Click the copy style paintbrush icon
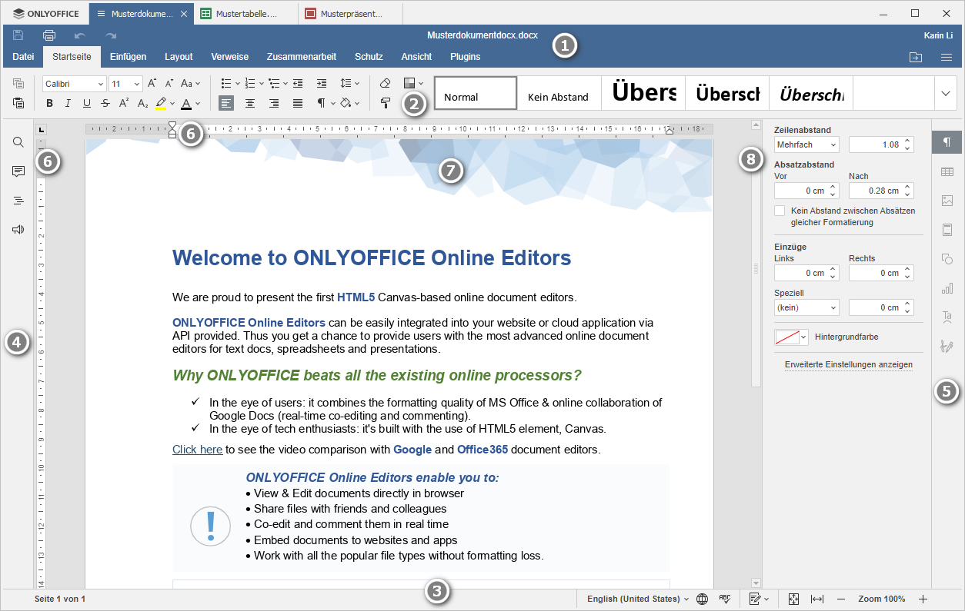This screenshot has height=611, width=965. click(386, 103)
